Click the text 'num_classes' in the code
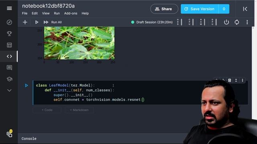Screen dimensions: 257x144 click(x=98, y=90)
